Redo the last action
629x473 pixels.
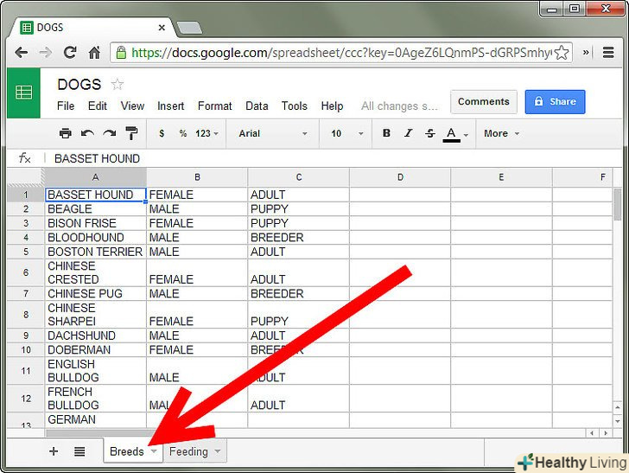(x=109, y=133)
